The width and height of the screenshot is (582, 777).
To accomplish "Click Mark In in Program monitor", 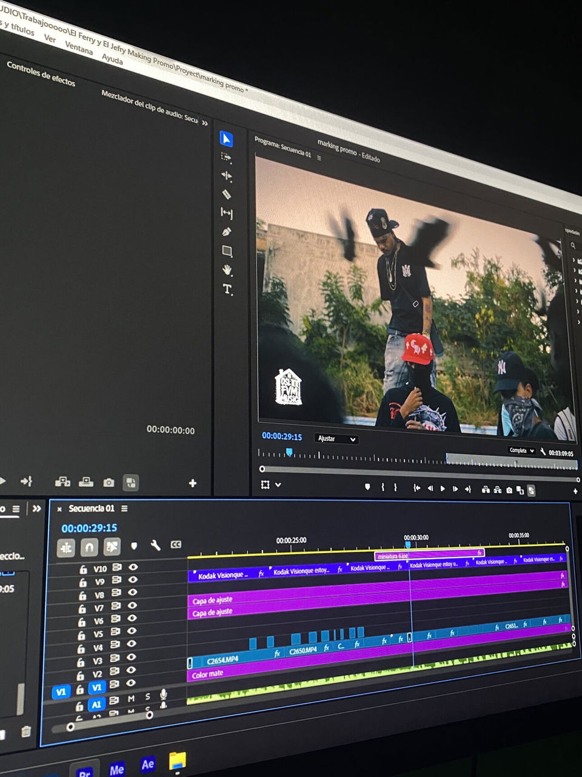I will [x=383, y=487].
